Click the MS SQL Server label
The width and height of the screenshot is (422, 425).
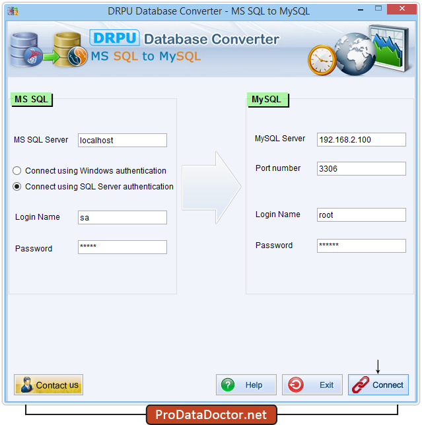pyautogui.click(x=41, y=140)
